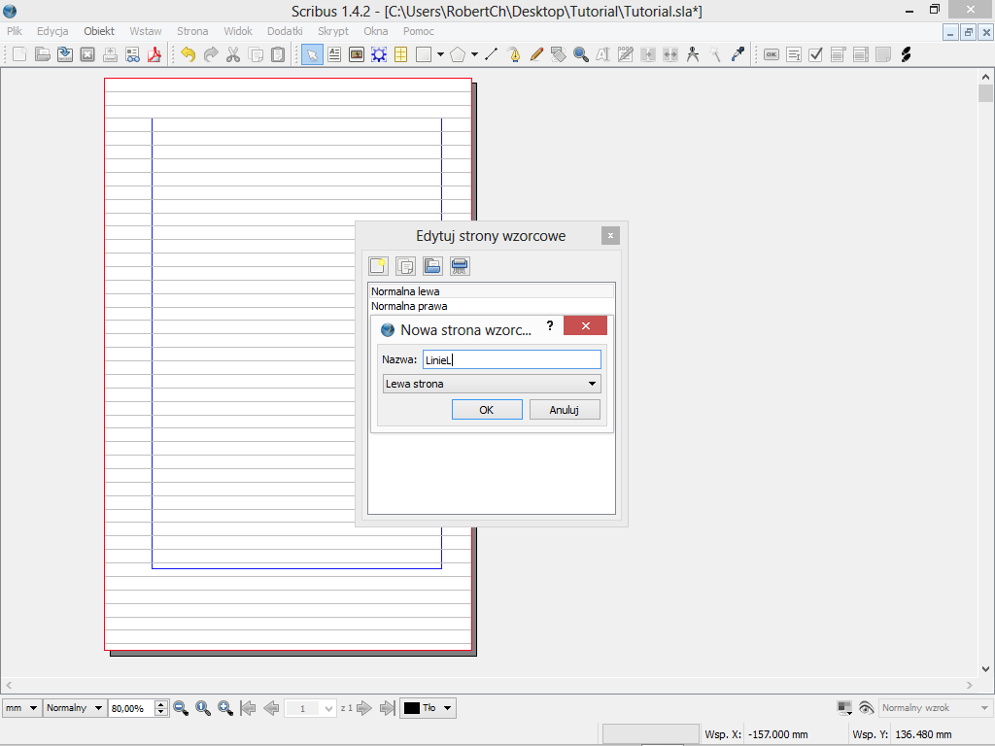Click the PDF Check Box tool

pos(816,54)
